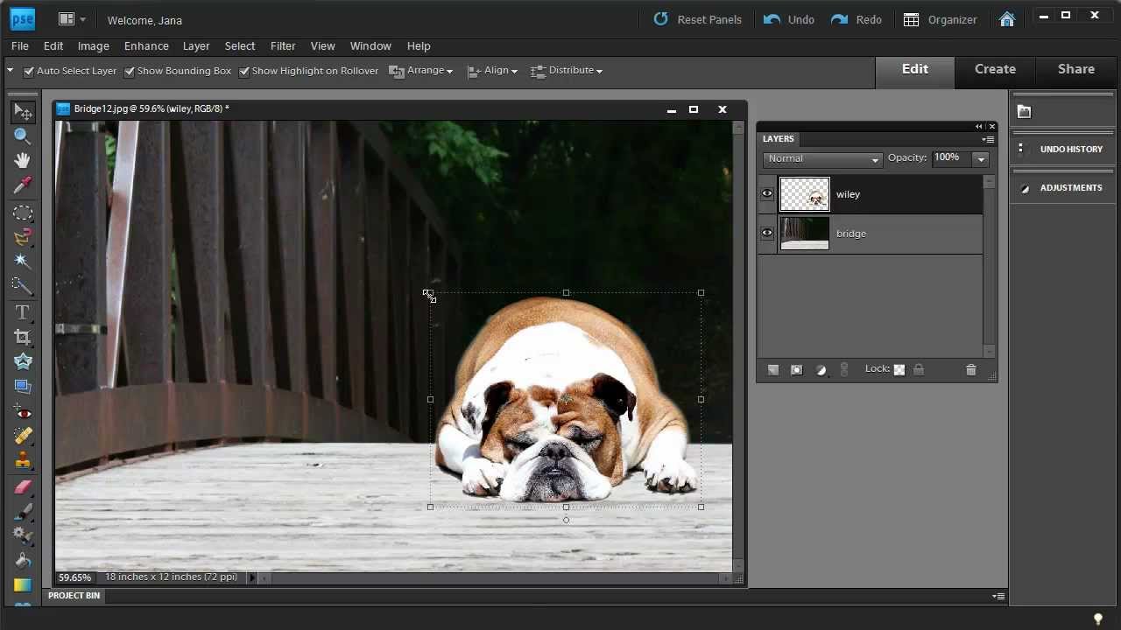
Task: Open the Edit workspace tab
Action: 915,69
